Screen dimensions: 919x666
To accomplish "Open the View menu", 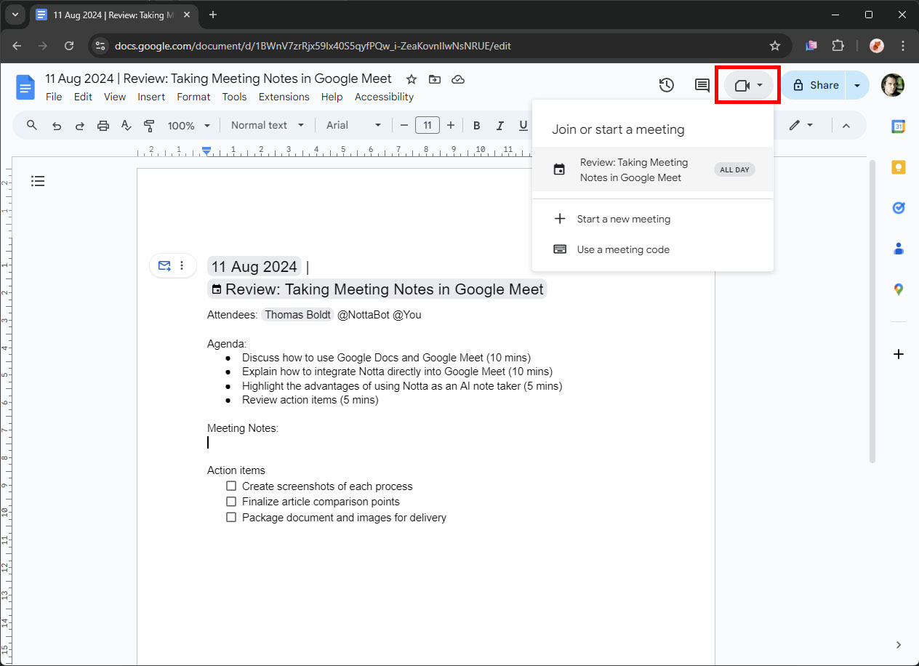I will click(115, 97).
